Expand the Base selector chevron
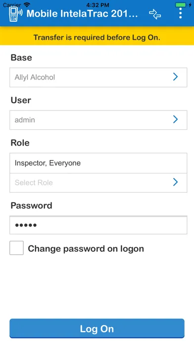This screenshot has height=345, width=194. coord(175,77)
